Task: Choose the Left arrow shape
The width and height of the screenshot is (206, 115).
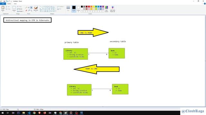Action: click(51, 9)
